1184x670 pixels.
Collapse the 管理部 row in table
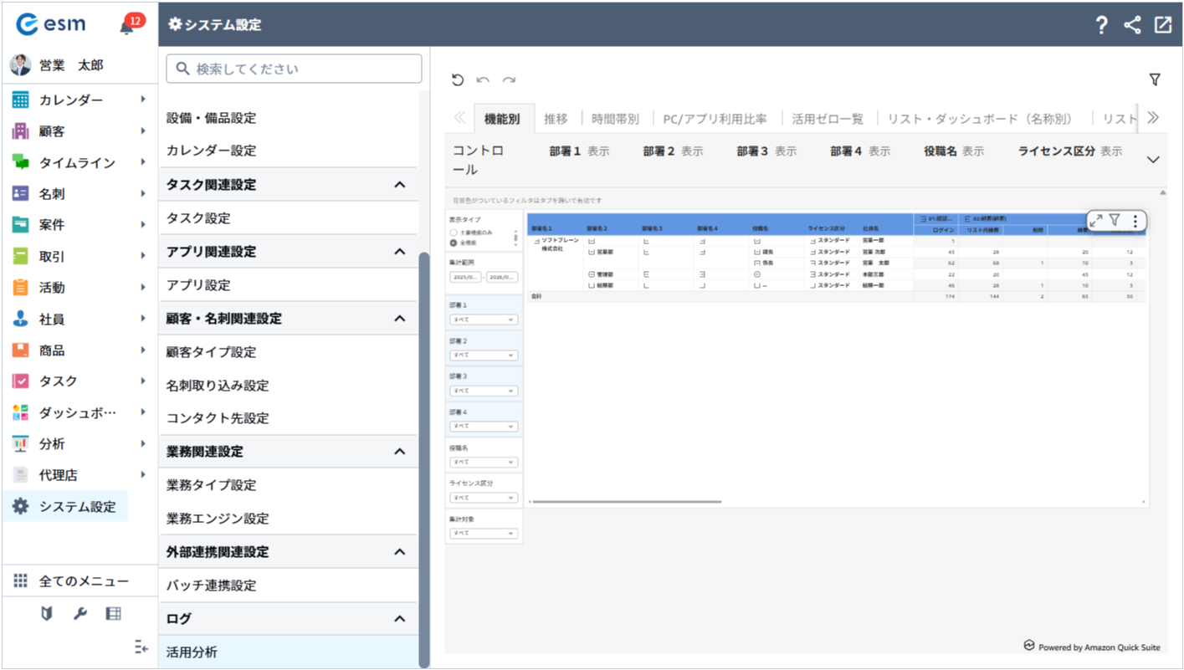[x=592, y=274]
